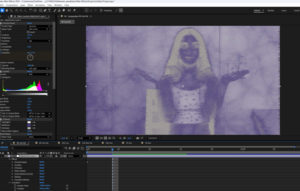300x191 pixels.
Task: Click the show channel color icon
Action: (x=120, y=138)
